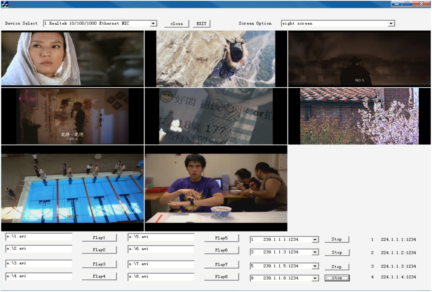
Task: Click Stop next to the 239.1.1.3:1234 dropdown
Action: tap(337, 252)
